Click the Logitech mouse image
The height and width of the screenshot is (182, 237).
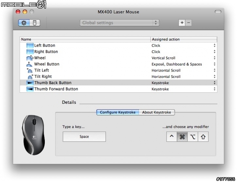tap(34, 135)
